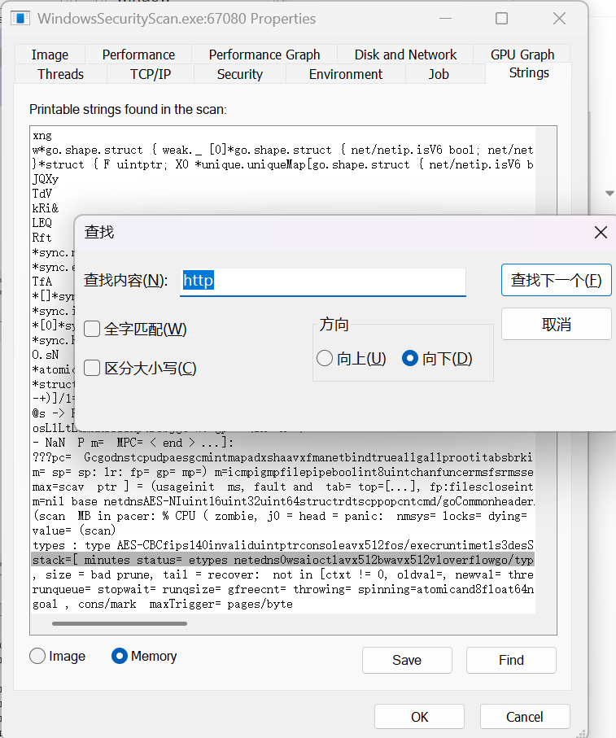Select the 'value= (scan)' line

[x=74, y=531]
